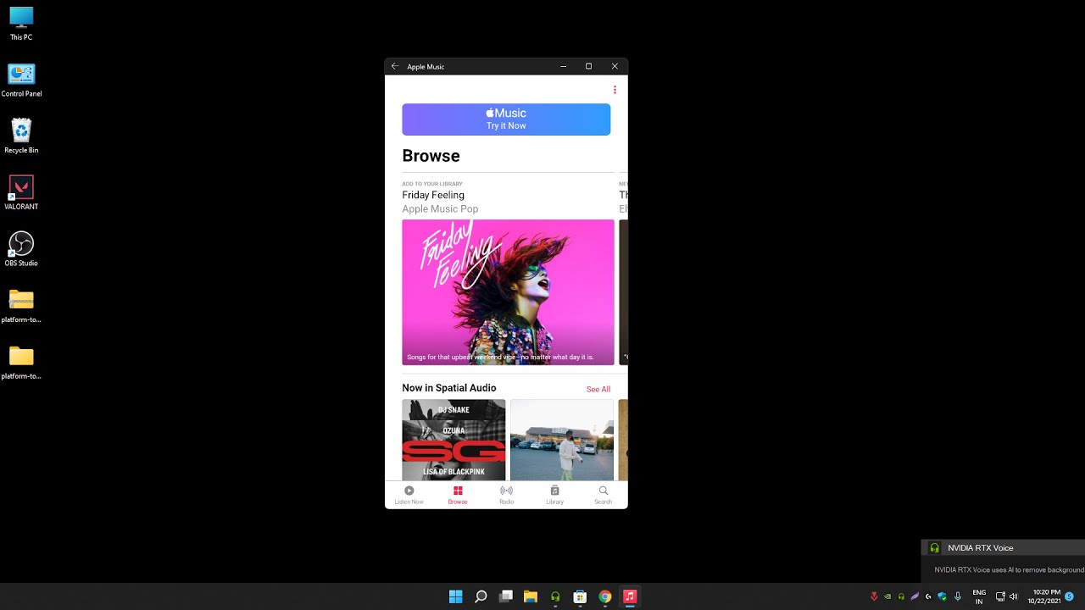Open the DJ Snake SG album cover
1085x610 pixels.
(x=453, y=440)
